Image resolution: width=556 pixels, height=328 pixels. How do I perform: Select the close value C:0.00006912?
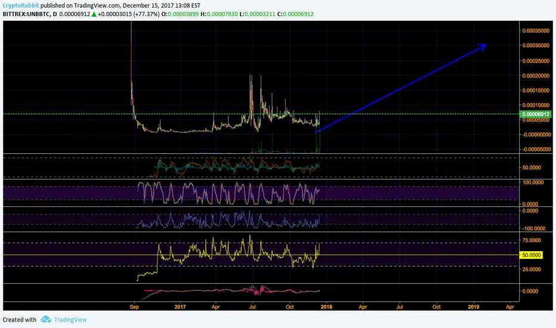tap(295, 14)
